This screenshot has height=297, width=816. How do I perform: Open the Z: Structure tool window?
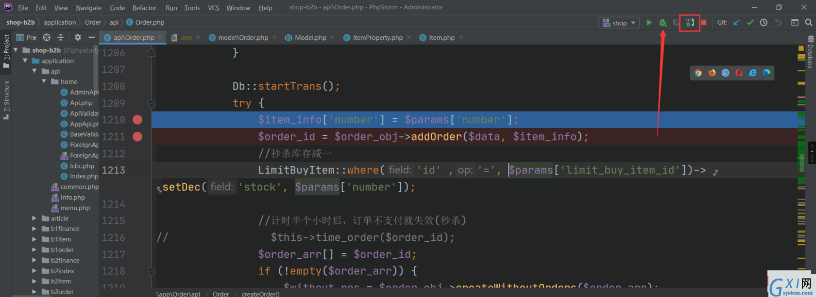(x=6, y=100)
